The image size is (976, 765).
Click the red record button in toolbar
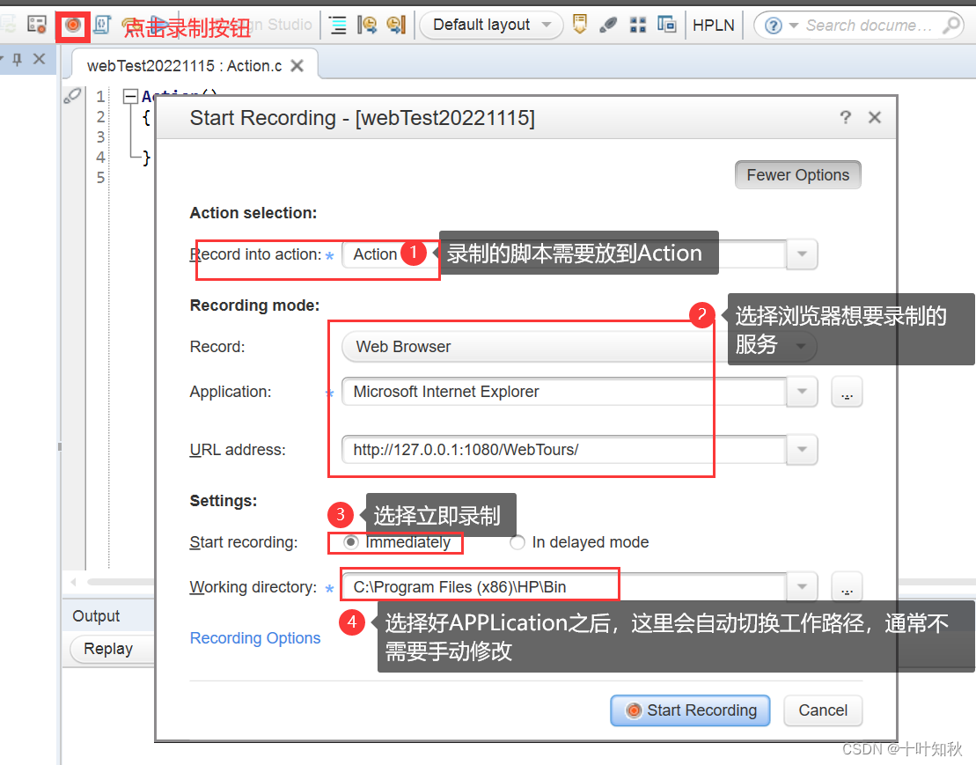(73, 25)
